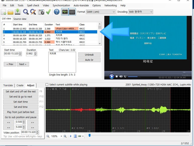Switch to Source view tab
This screenshot has width=194, height=146.
coord(20,19)
